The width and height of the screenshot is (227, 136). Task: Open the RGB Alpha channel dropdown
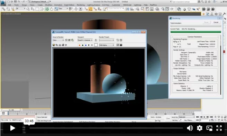pyautogui.click(x=107, y=45)
